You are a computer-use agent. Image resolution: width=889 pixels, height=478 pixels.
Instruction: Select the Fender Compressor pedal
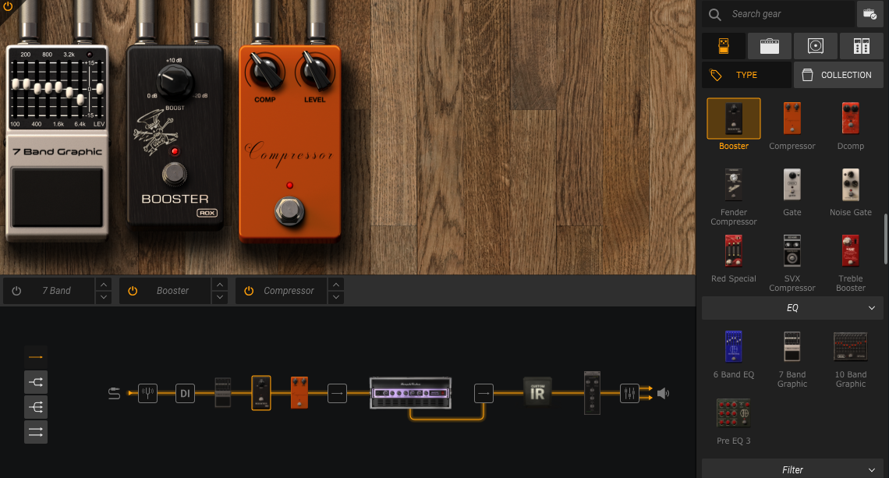pos(734,196)
